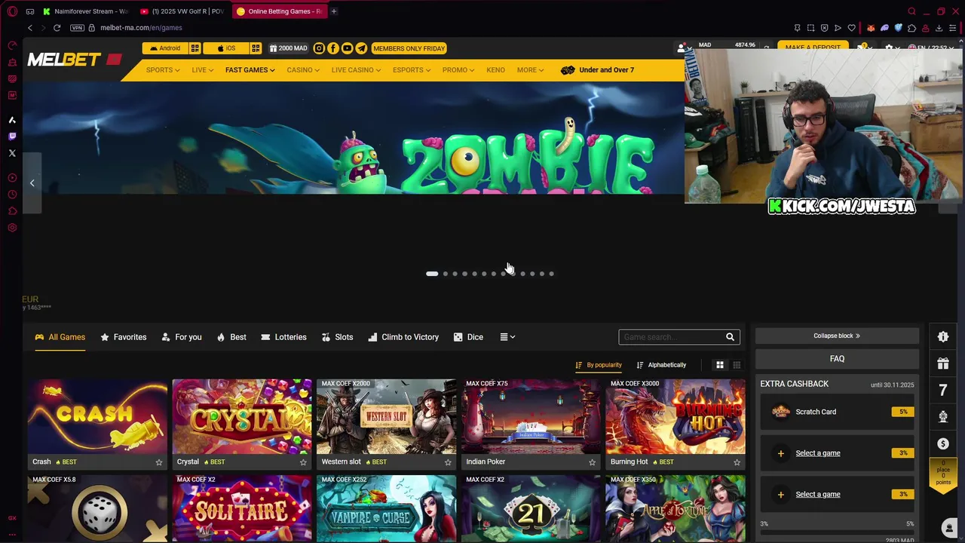Viewport: 965px width, 543px height.
Task: Favorite the Burning Hot star
Action: (737, 462)
